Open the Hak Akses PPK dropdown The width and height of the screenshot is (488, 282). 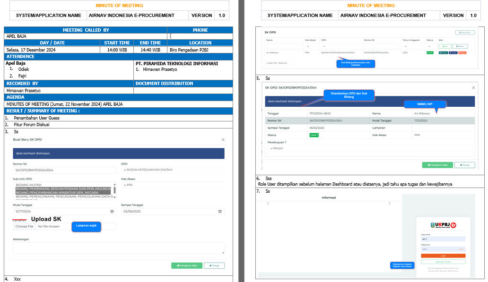172,185
